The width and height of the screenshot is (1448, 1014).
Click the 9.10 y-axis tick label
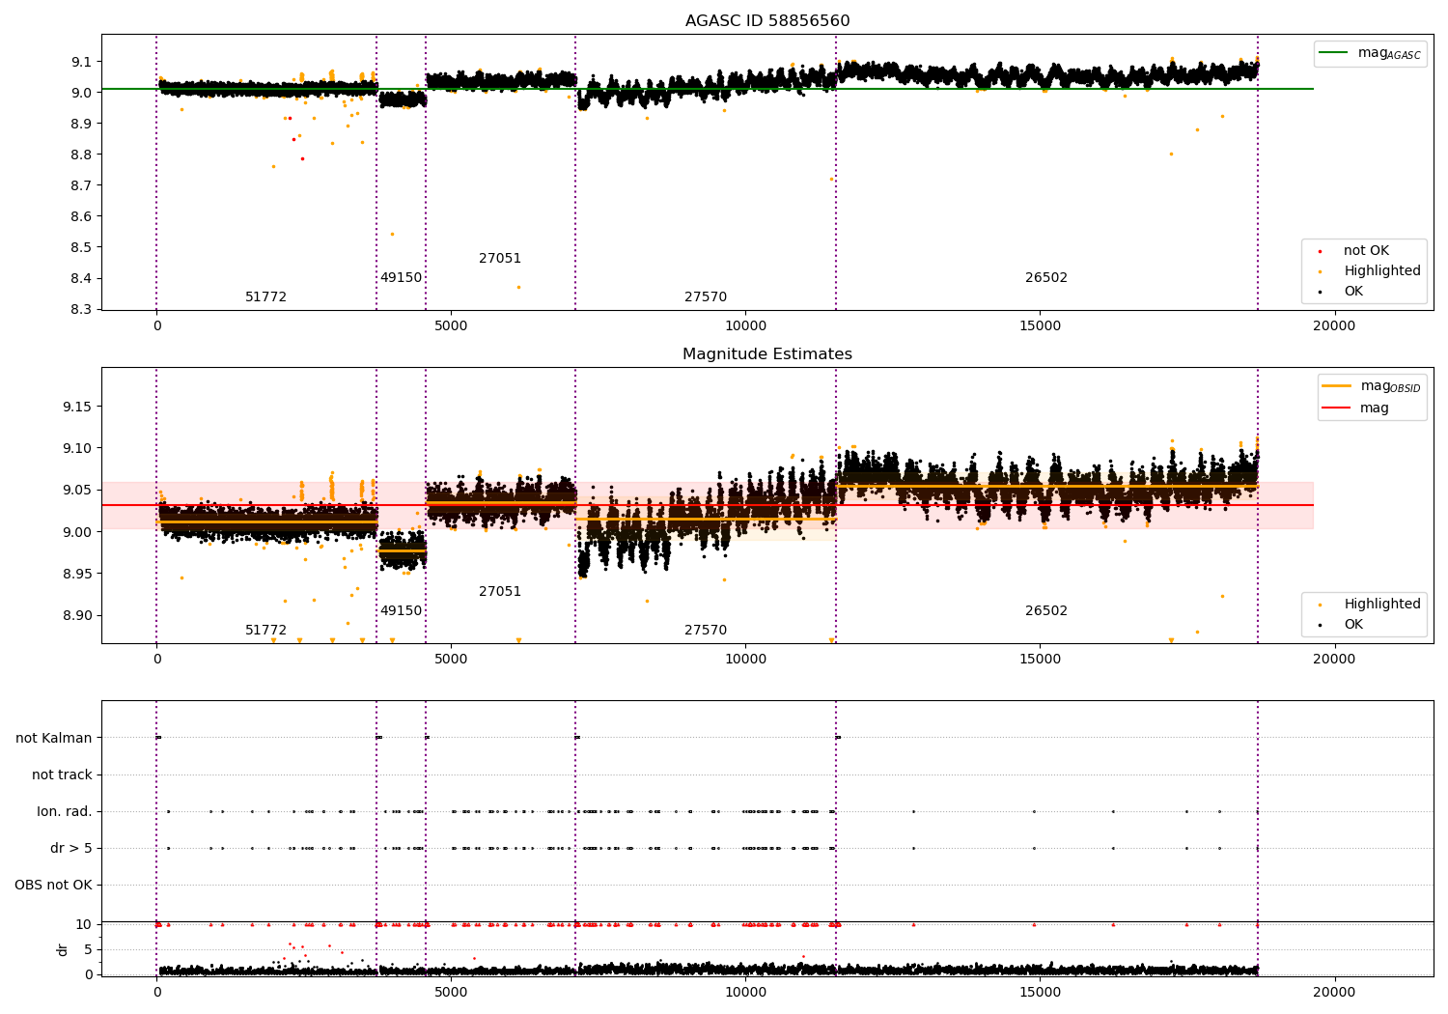(78, 448)
